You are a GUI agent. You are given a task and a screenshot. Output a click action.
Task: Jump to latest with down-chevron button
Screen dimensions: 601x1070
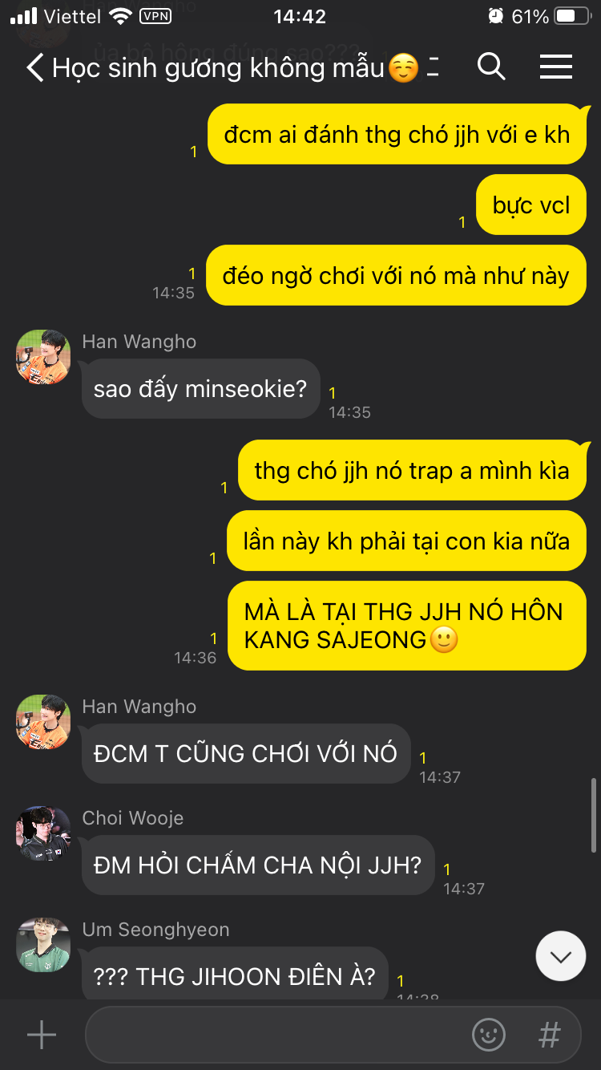[x=561, y=956]
